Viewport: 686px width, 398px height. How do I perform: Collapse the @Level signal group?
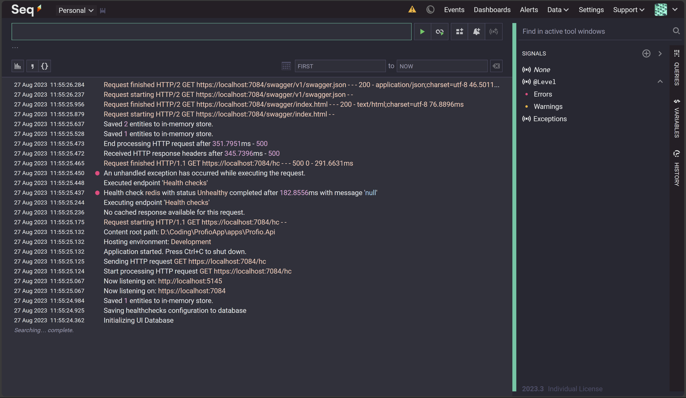coord(660,82)
